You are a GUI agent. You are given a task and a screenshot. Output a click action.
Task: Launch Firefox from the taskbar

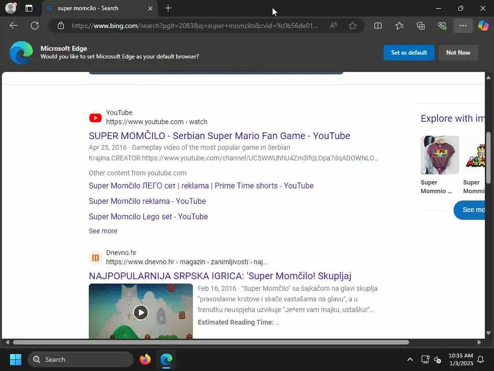(x=145, y=359)
